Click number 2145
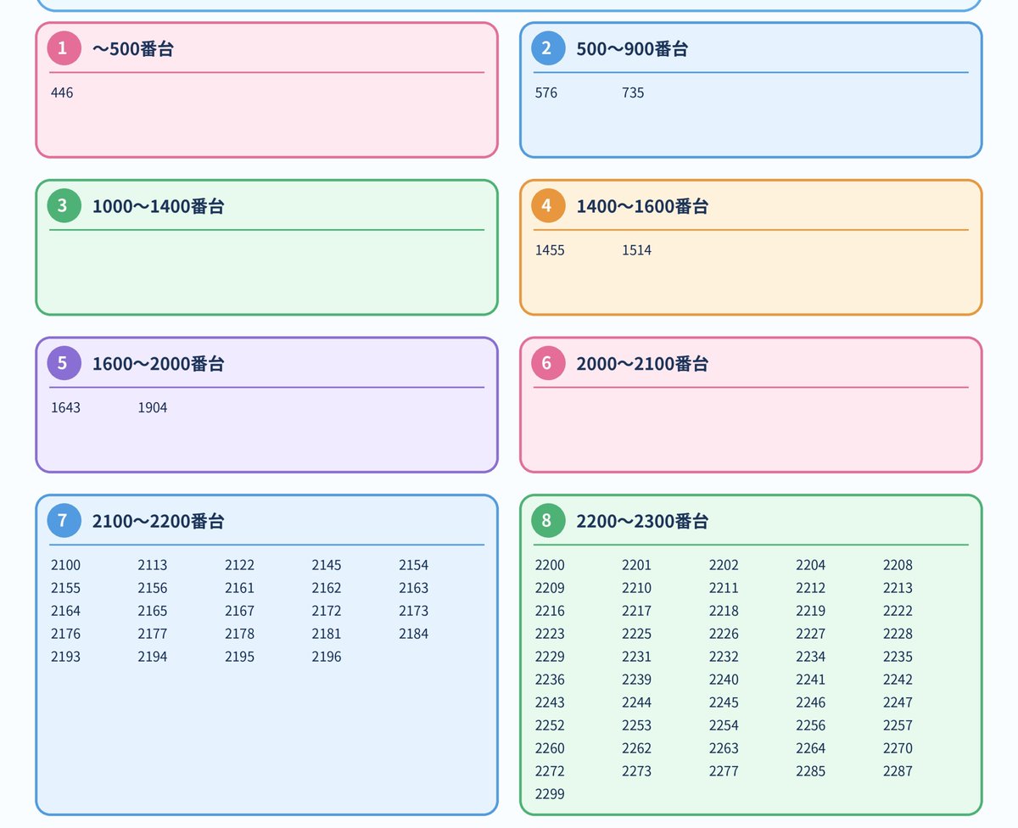 pos(327,565)
